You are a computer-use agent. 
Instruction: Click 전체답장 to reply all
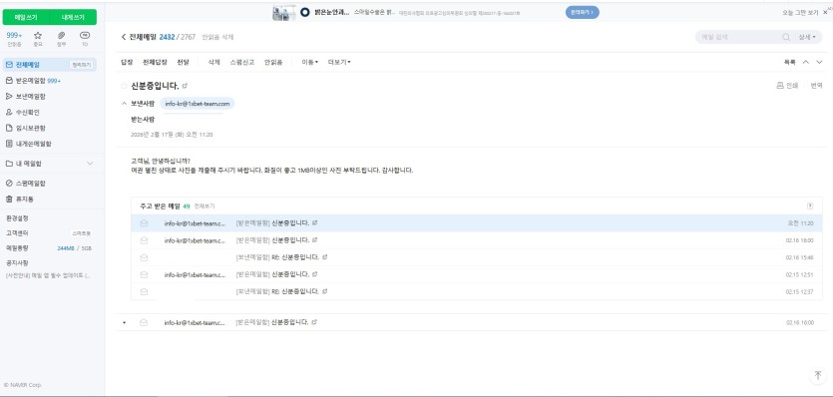tap(155, 62)
